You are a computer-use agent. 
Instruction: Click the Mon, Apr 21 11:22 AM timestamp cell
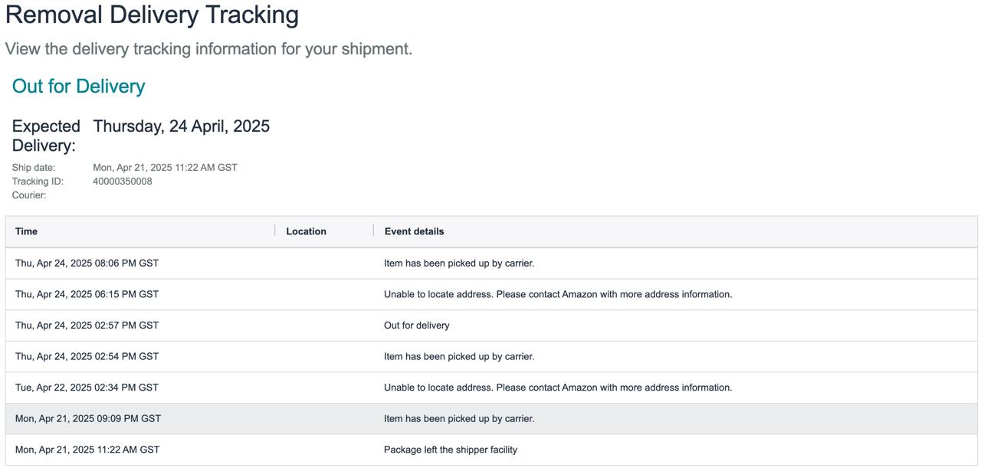pyautogui.click(x=87, y=450)
